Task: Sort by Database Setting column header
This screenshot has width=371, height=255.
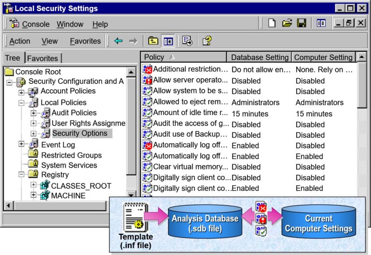Action: point(259,57)
